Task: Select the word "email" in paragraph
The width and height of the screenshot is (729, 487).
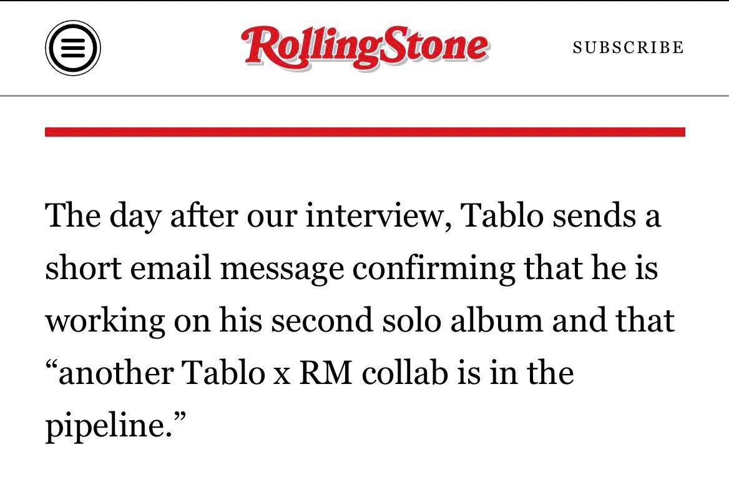Action: coord(170,268)
